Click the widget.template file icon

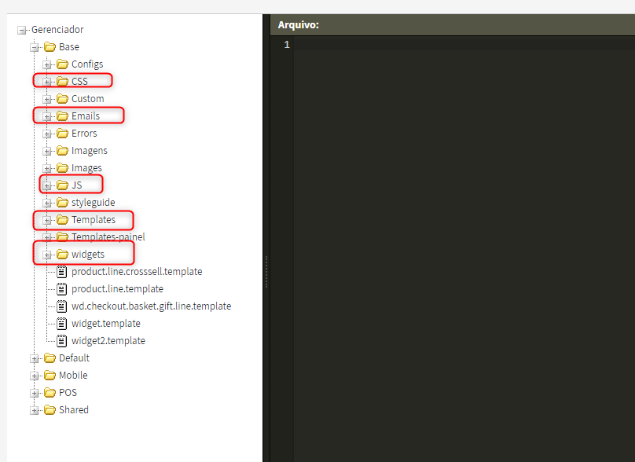pos(61,324)
